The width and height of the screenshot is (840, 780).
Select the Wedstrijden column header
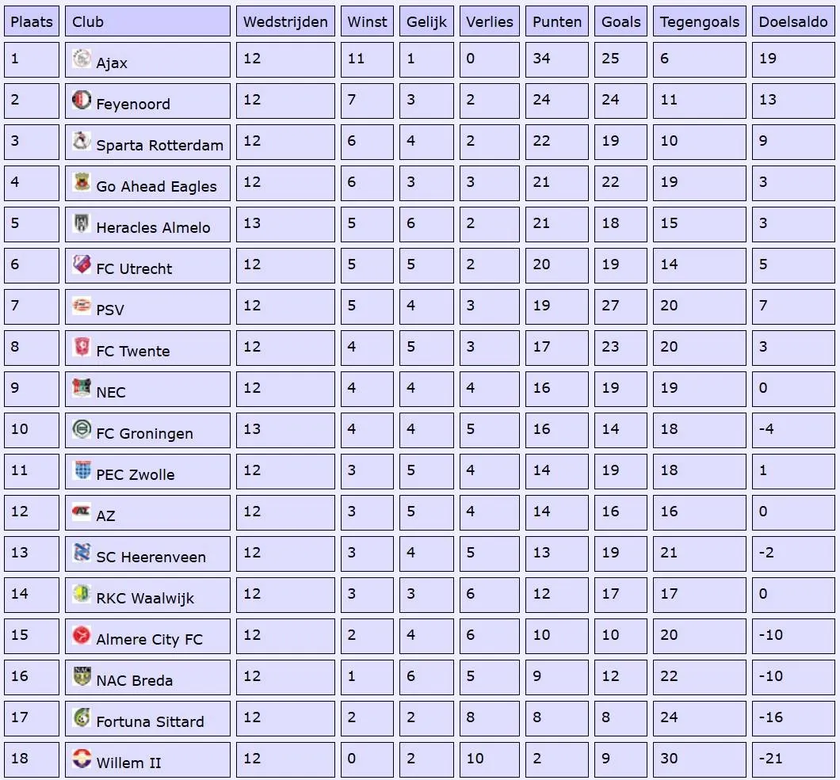285,22
